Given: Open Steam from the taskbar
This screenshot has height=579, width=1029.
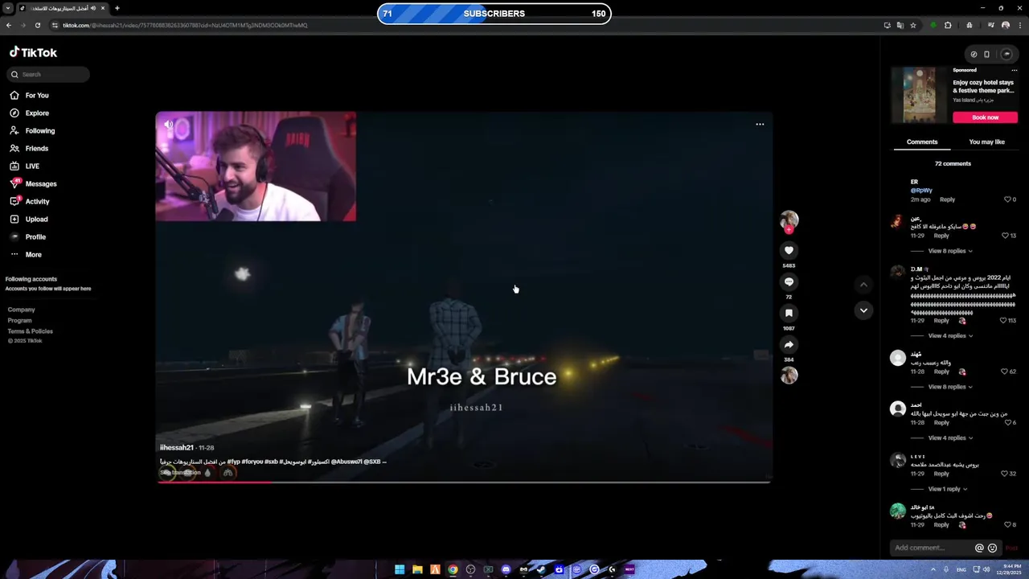Looking at the screenshot, I should (x=541, y=569).
